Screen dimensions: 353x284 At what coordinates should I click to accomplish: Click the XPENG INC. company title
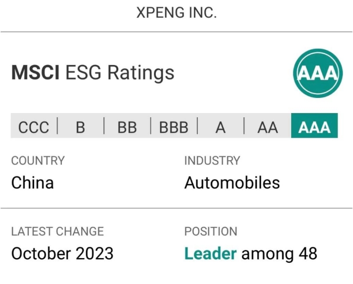[176, 13]
